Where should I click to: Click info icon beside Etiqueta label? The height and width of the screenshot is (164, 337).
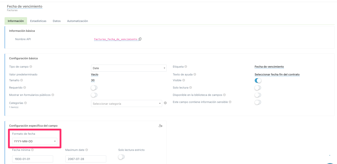click(x=186, y=67)
